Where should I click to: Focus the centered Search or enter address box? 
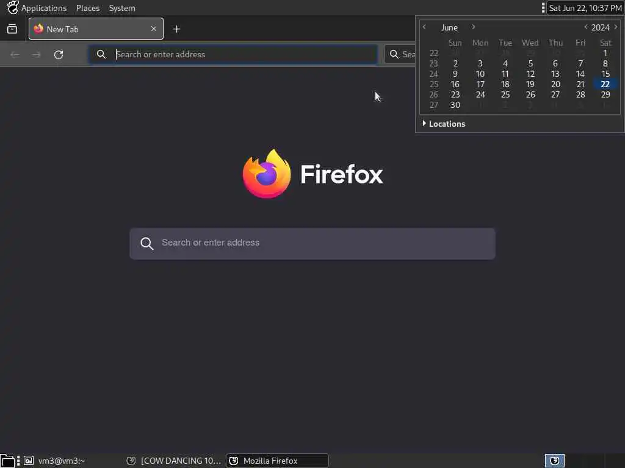(312, 243)
